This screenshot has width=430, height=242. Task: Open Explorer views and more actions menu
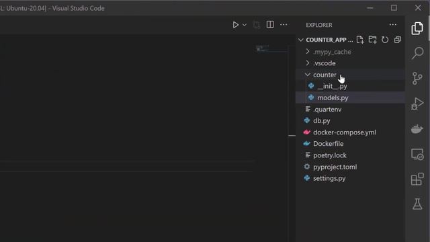(392, 25)
